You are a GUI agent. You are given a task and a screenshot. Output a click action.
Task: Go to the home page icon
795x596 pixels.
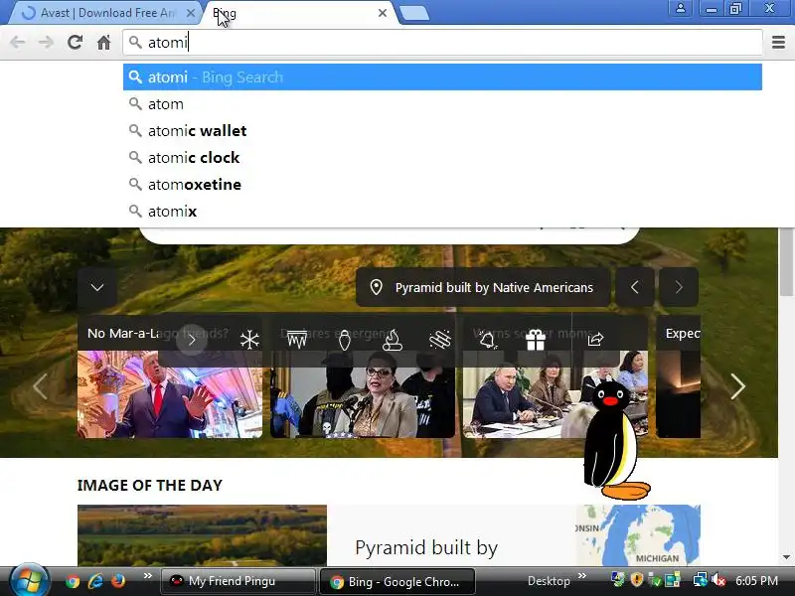(x=104, y=42)
